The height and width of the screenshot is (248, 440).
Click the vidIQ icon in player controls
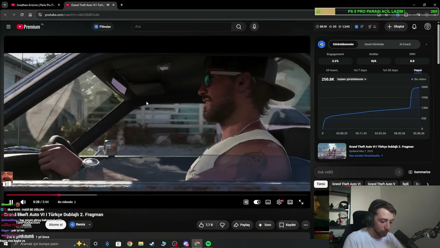(x=246, y=202)
